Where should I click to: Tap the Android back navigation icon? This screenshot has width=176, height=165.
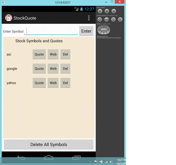click(21, 158)
